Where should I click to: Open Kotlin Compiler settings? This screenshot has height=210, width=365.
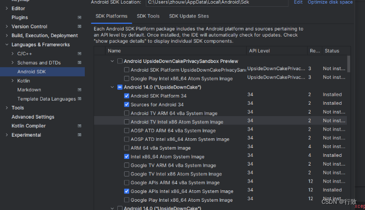28,126
